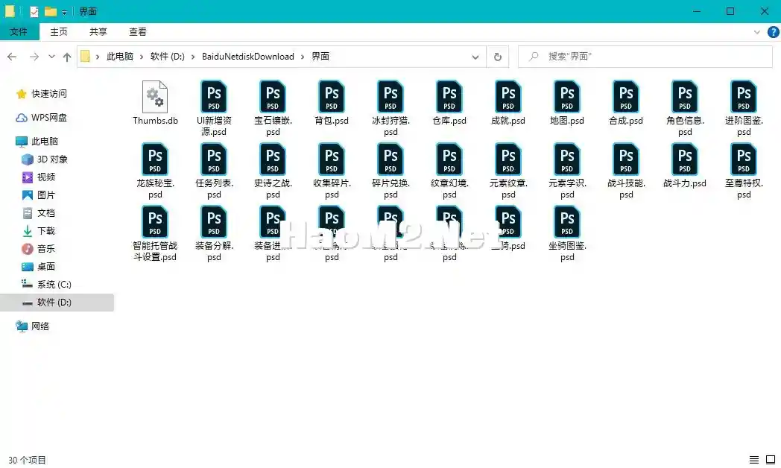Expand address bar history dropdown
This screenshot has width=781, height=468.
tap(475, 57)
